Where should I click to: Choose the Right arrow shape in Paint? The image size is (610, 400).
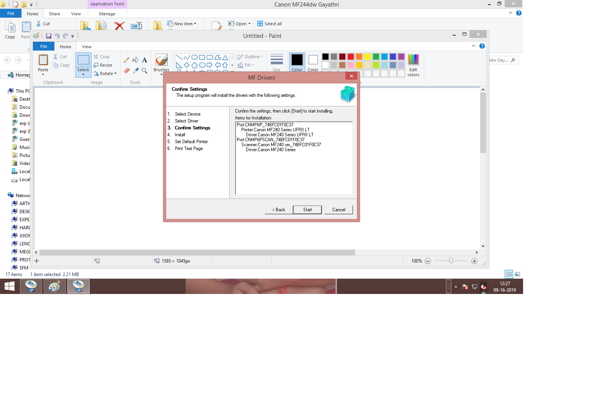coord(209,65)
